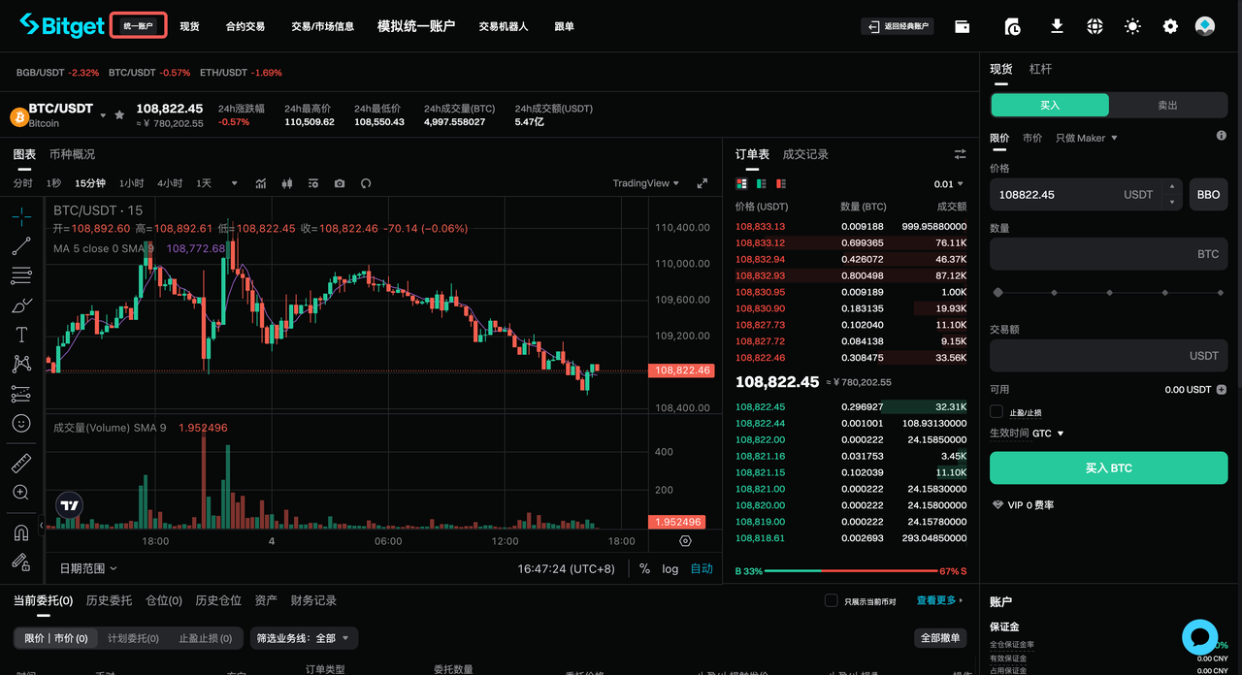
Task: Open the 合约交易 futures menu
Action: [245, 26]
